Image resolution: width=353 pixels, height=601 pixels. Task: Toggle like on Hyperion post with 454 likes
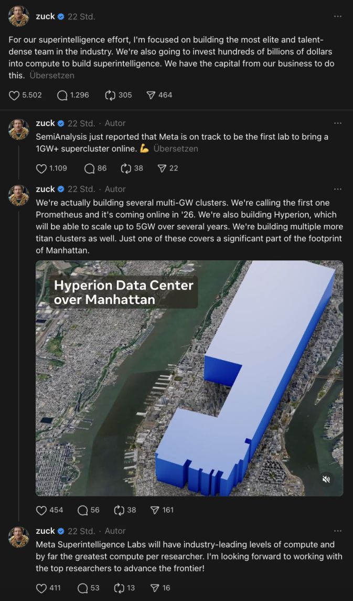[x=41, y=510]
